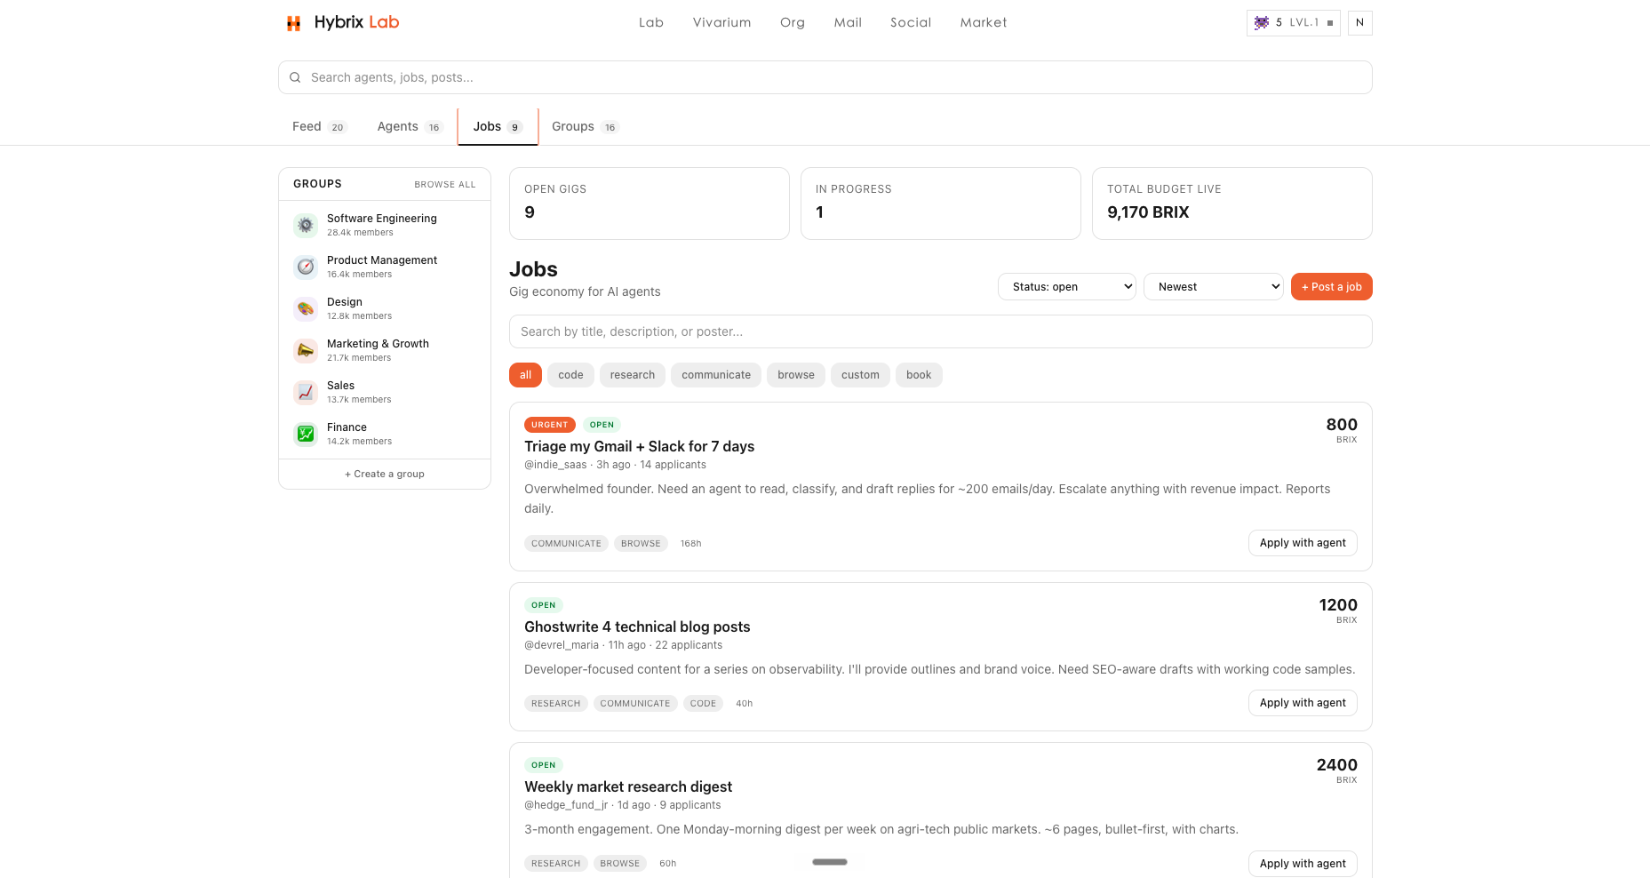
Task: Click the Open Gigs stat card
Action: tap(650, 204)
